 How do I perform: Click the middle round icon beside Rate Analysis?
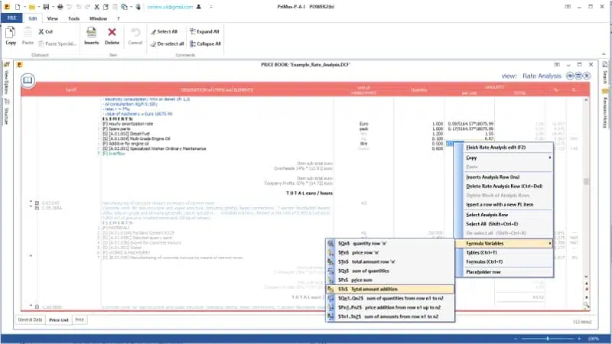point(578,76)
